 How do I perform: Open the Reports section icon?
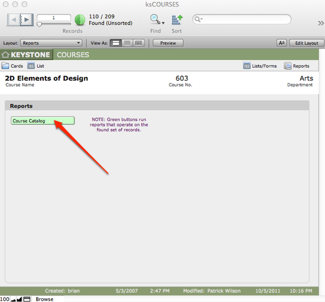tap(288, 66)
